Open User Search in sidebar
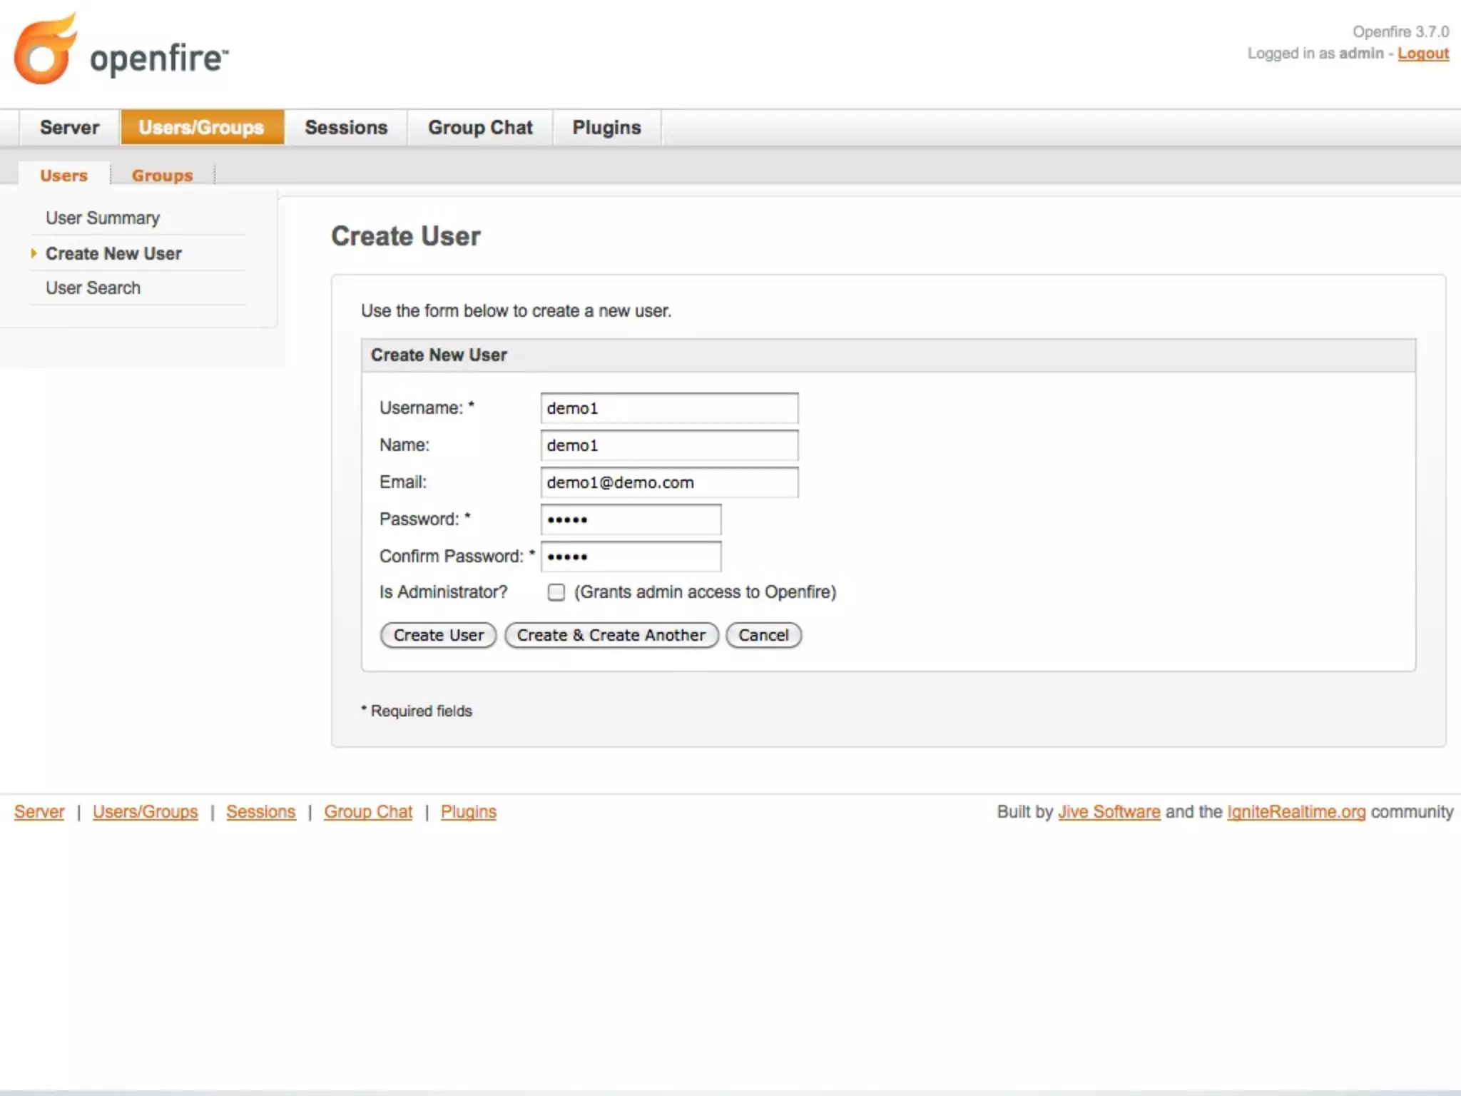The image size is (1461, 1096). point(93,288)
